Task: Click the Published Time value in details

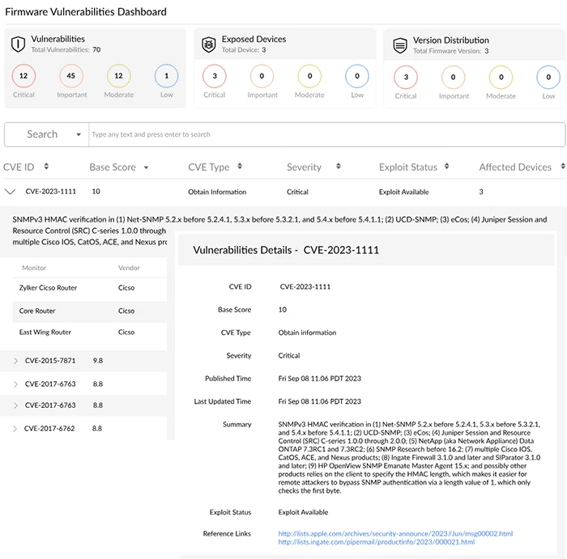Action: pyautogui.click(x=320, y=379)
